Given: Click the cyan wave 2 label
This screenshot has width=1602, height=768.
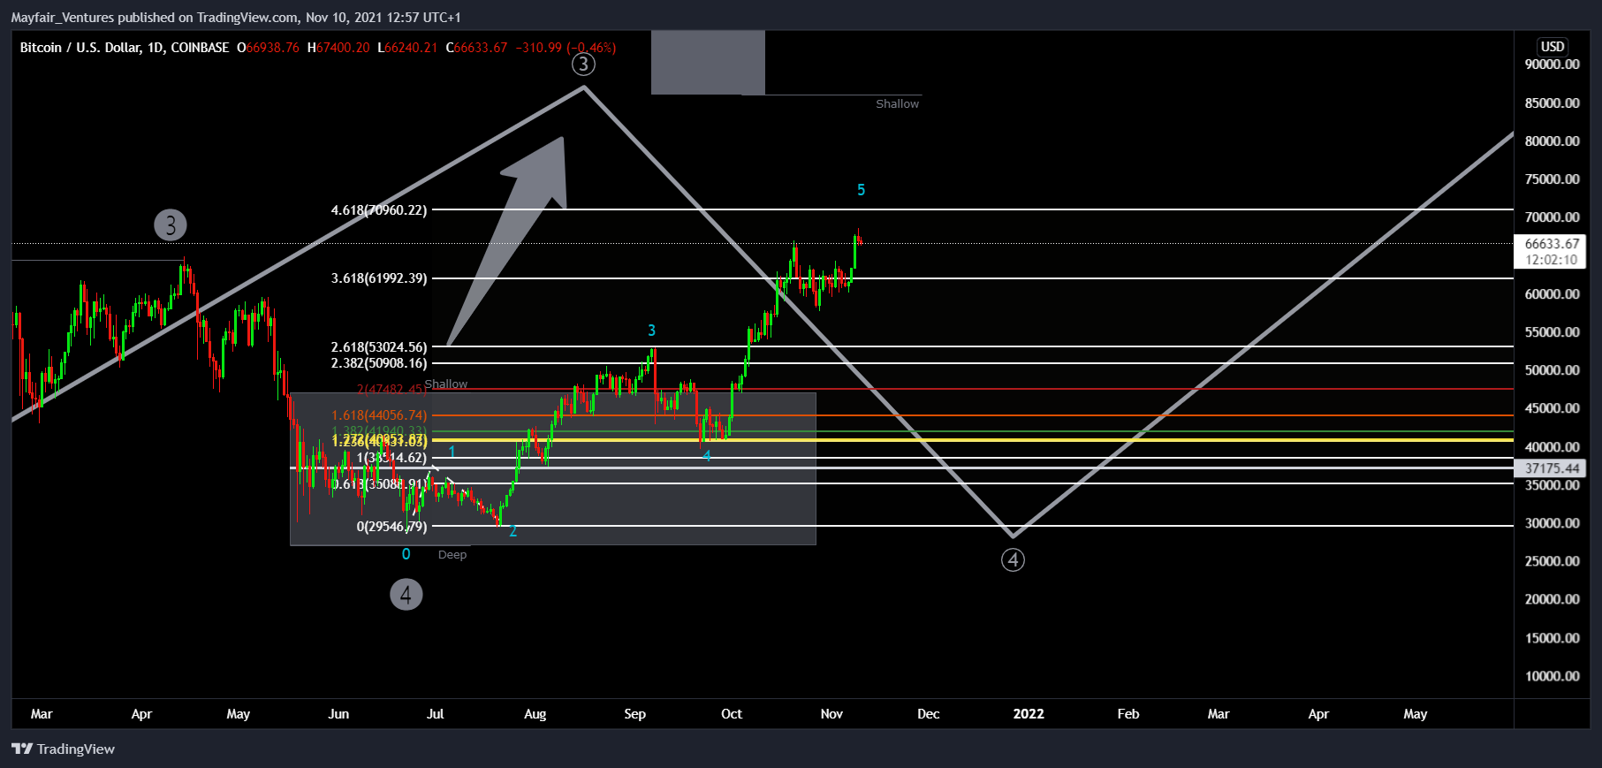Looking at the screenshot, I should [512, 531].
